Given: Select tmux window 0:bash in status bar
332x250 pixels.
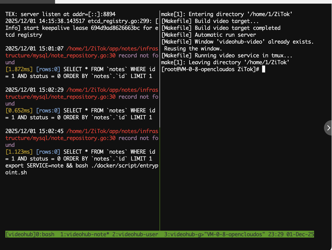Looking at the screenshot, I should [x=45, y=234].
